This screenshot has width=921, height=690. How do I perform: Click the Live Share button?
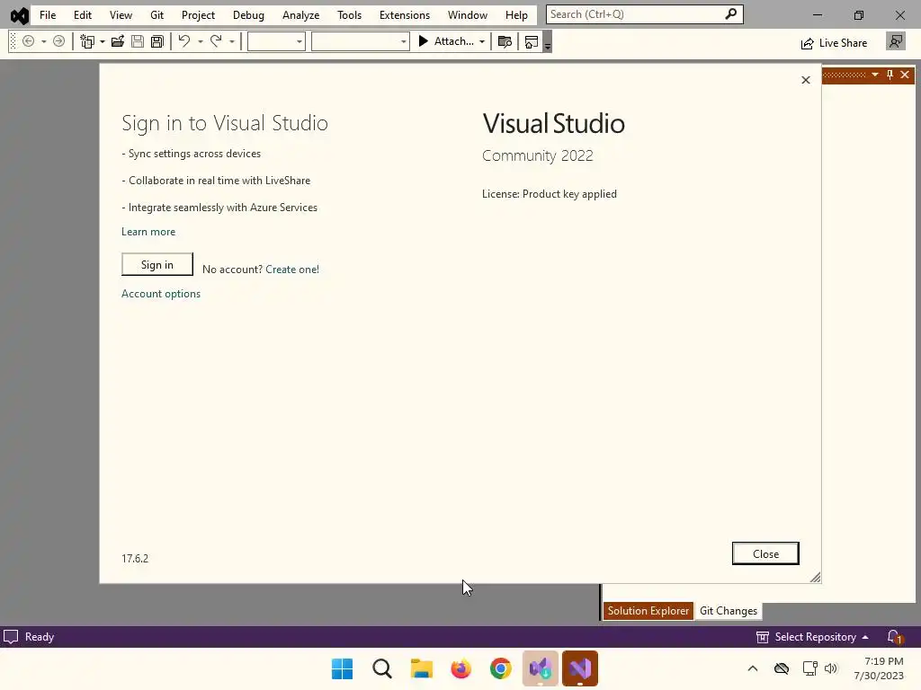coord(834,43)
